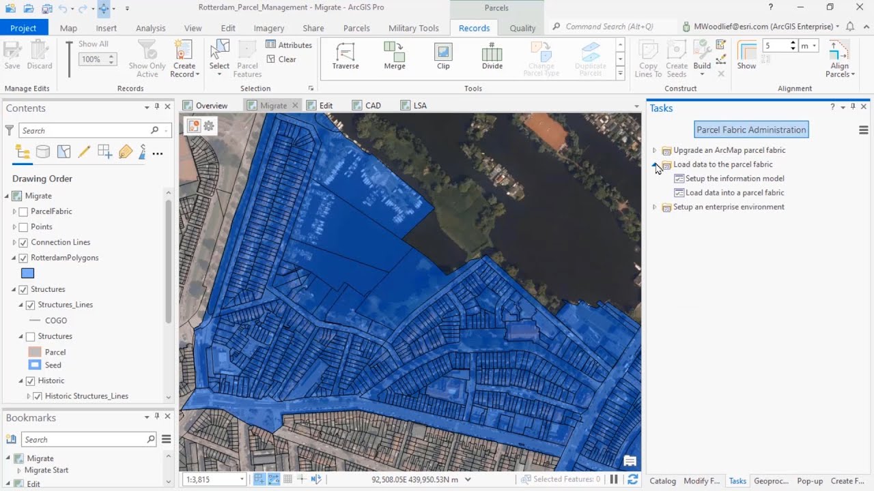Viewport: 874px width, 491px height.
Task: Select the Traverse tool
Action: 346,56
